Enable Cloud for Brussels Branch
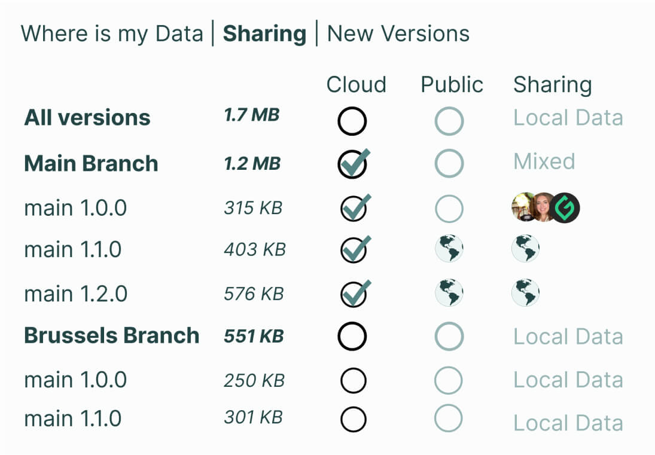The height and width of the screenshot is (455, 655). (352, 336)
